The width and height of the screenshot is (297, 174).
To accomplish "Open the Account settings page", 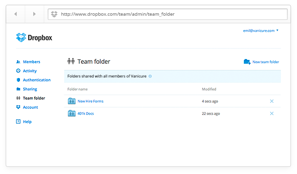I will 30,107.
